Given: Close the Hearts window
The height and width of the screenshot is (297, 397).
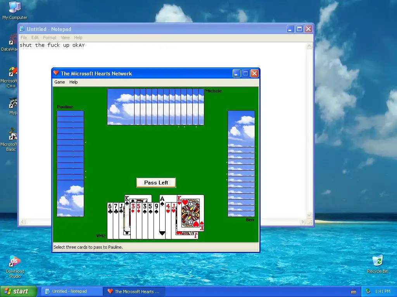Looking at the screenshot, I should [x=254, y=73].
